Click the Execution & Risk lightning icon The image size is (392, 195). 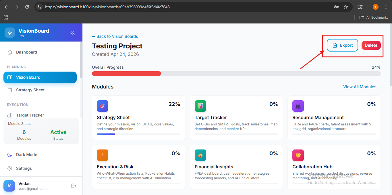click(x=103, y=155)
